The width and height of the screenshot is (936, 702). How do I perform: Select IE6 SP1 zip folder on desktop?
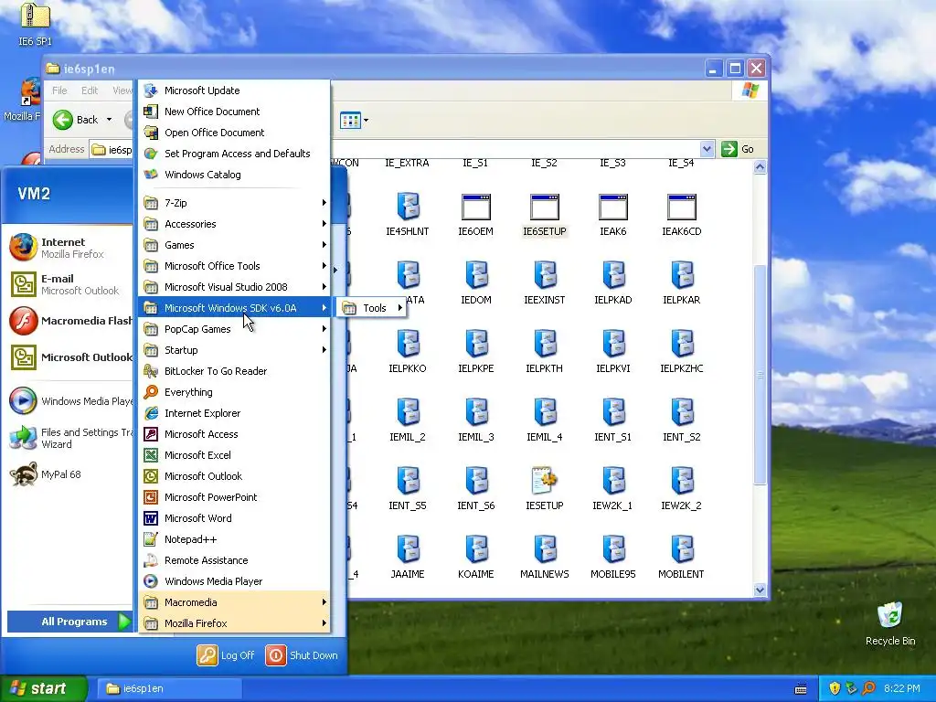[35, 24]
